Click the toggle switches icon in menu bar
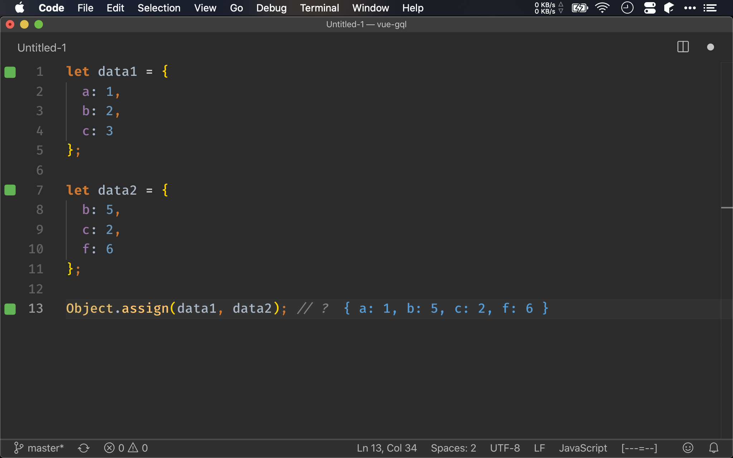Viewport: 733px width, 458px height. pyautogui.click(x=650, y=8)
